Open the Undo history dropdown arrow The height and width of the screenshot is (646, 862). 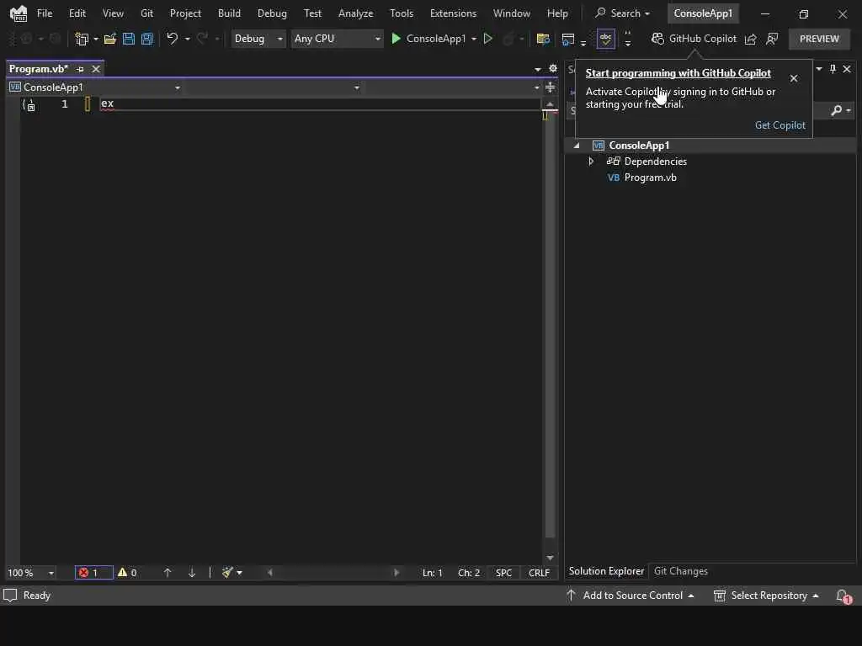pos(188,39)
